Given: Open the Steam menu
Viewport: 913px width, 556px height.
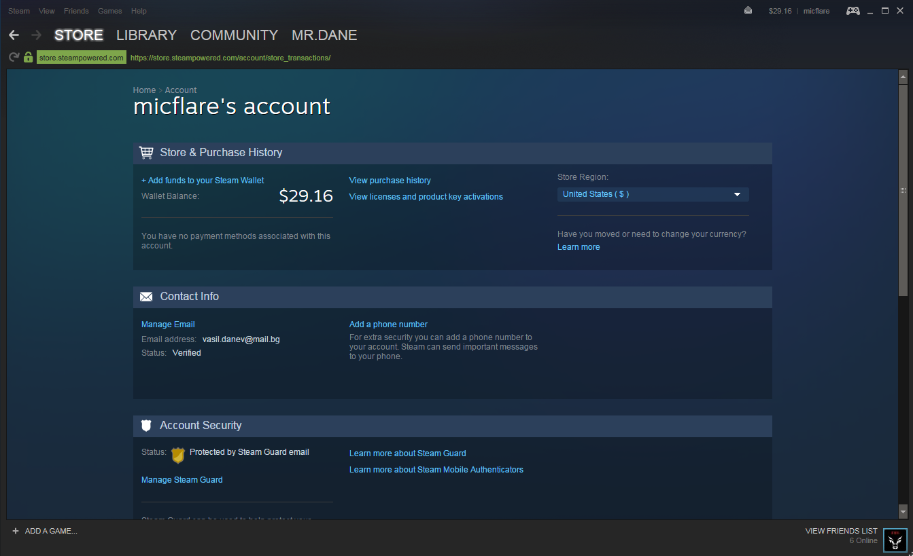Looking at the screenshot, I should 19,11.
